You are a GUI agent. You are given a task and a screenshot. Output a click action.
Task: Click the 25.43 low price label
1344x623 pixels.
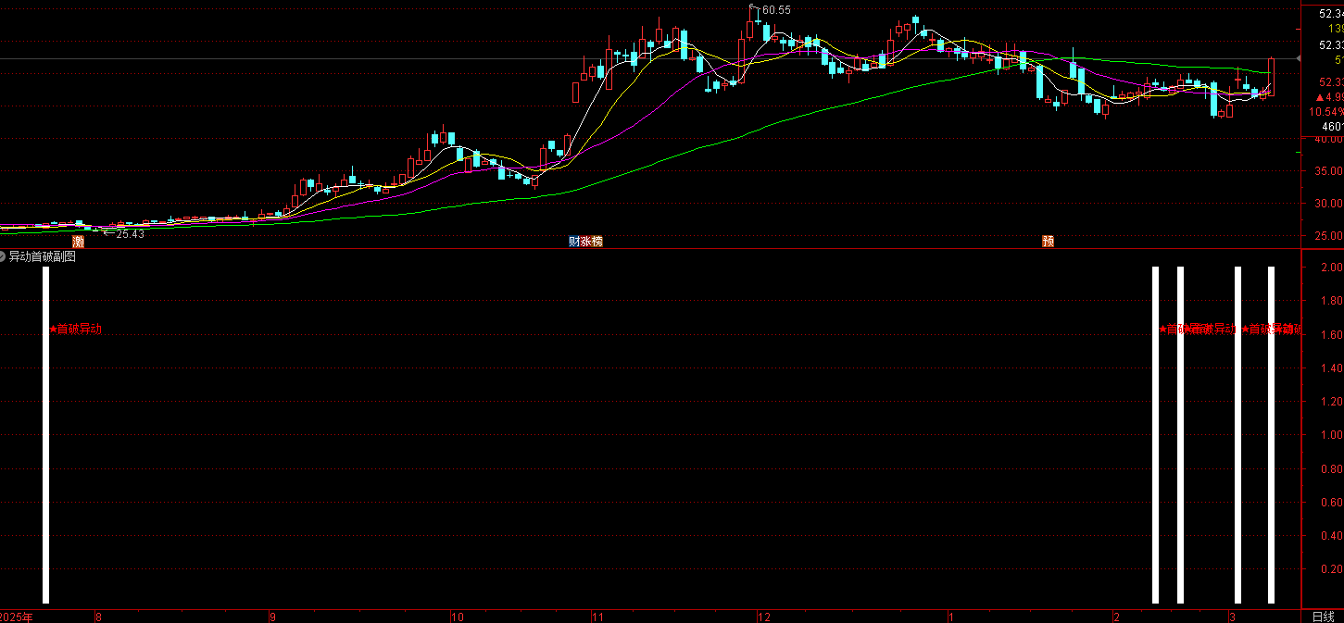click(130, 233)
